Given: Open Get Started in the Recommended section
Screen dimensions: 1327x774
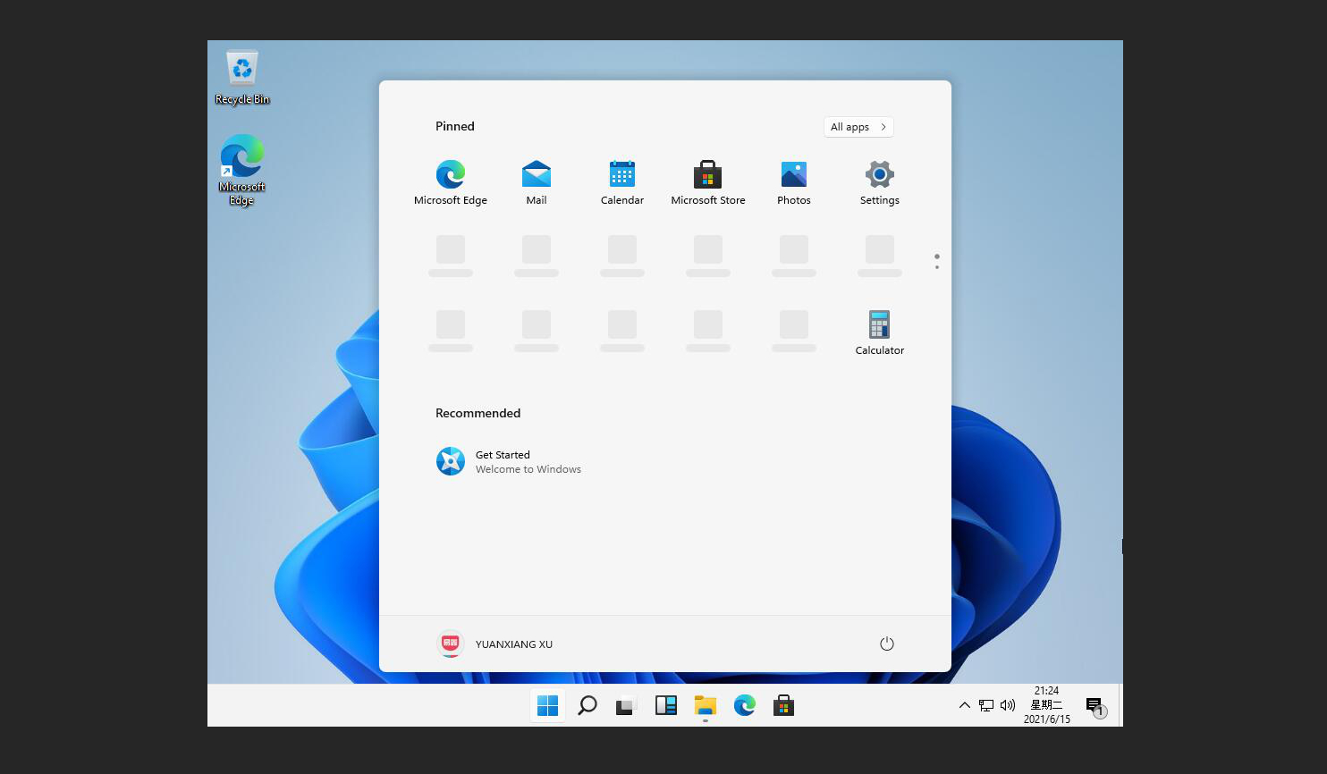Looking at the screenshot, I should (x=509, y=462).
